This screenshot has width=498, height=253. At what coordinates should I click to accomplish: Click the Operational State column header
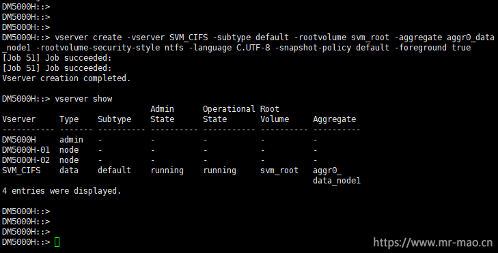click(229, 114)
